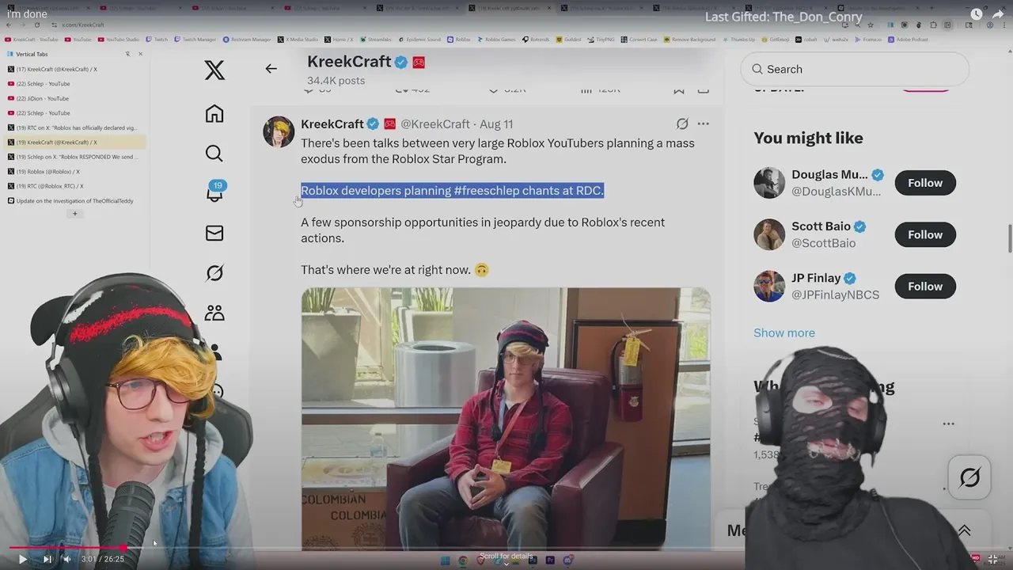Open Grok icon in X sidebar
Image resolution: width=1013 pixels, height=570 pixels.
(x=214, y=273)
